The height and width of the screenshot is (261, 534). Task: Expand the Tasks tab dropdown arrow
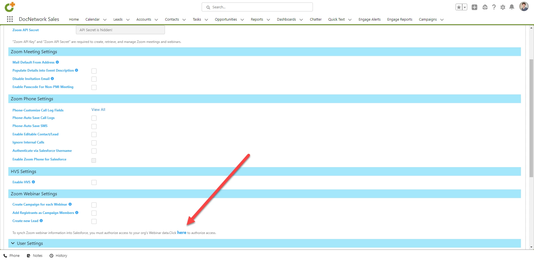click(206, 19)
